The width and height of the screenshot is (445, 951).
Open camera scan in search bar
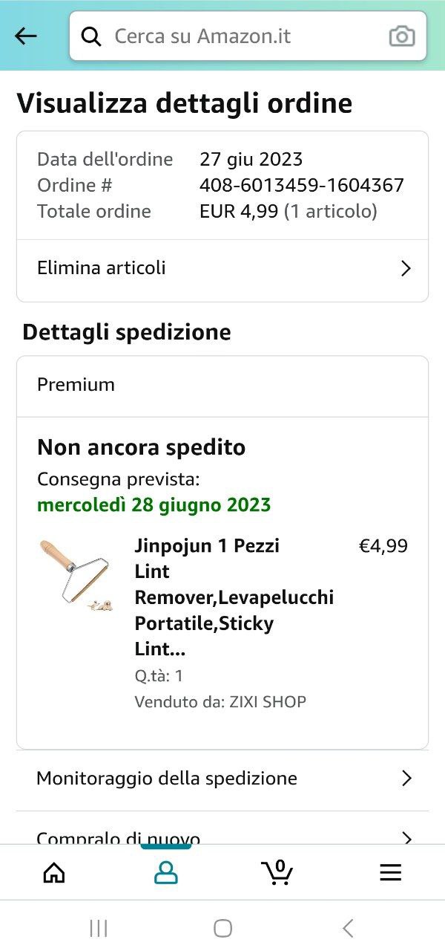(401, 36)
